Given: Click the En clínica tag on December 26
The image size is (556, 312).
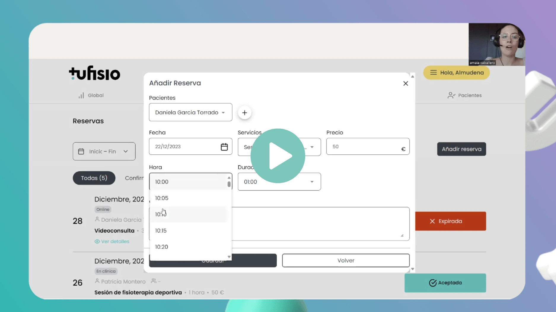Looking at the screenshot, I should [106, 271].
